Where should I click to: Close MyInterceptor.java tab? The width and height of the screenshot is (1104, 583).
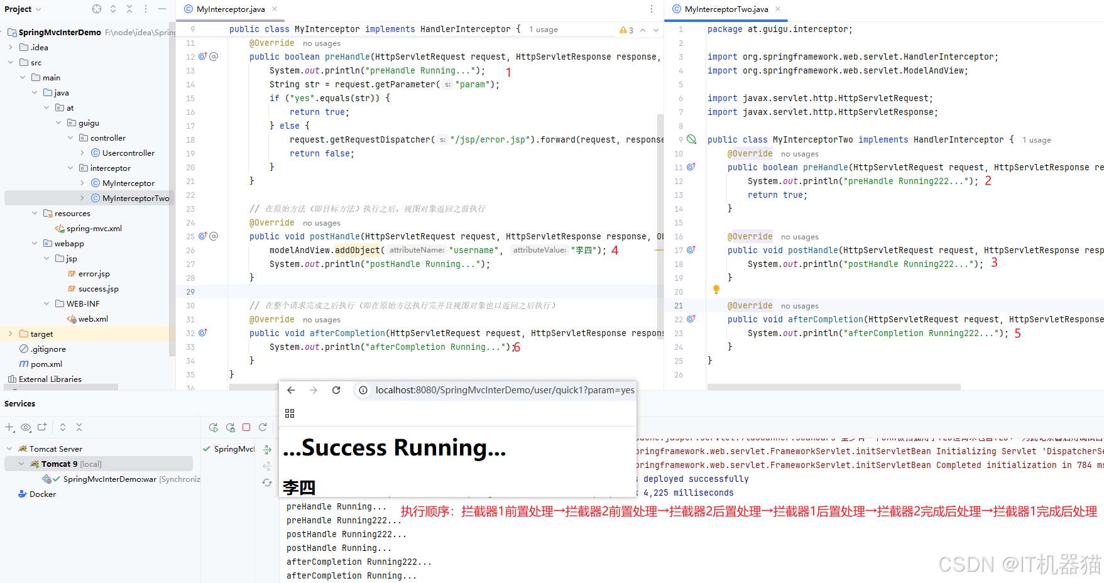coord(275,9)
